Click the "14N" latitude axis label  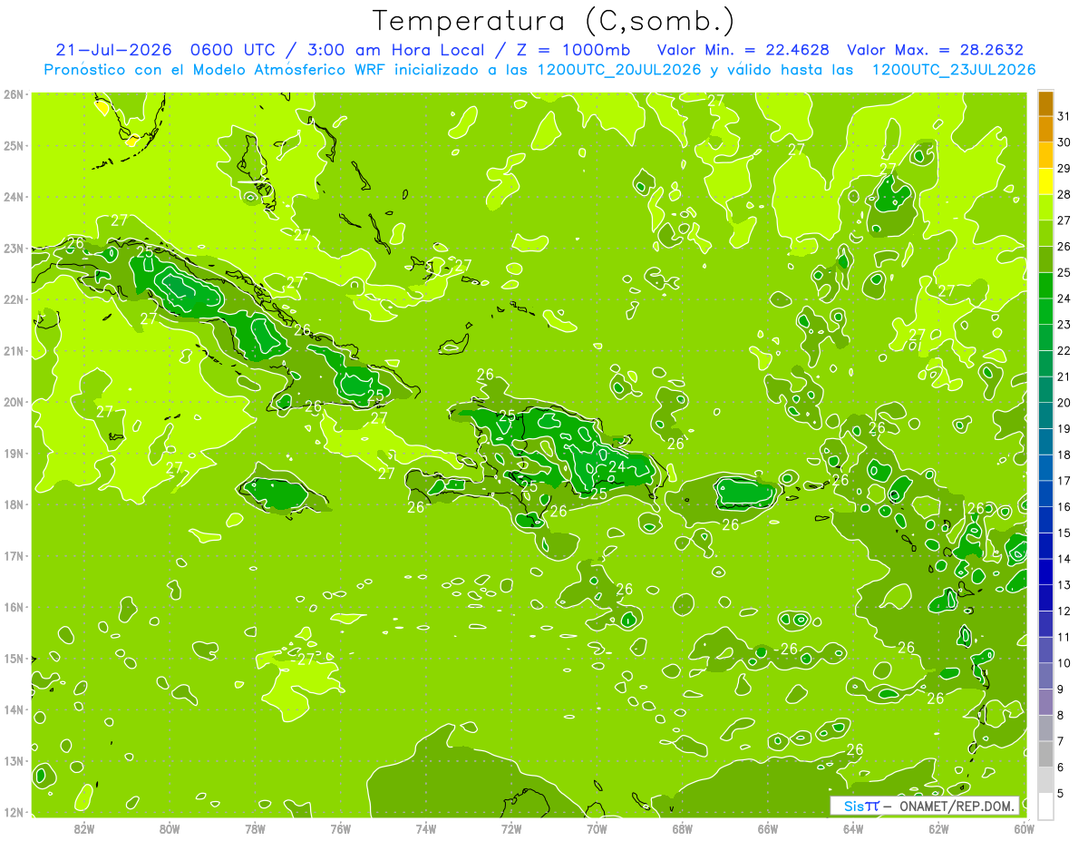coord(13,709)
